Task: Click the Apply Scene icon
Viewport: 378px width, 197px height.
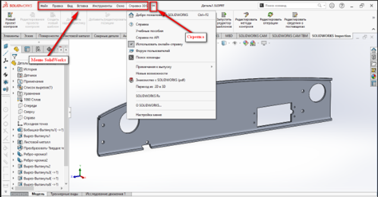Action: point(253,43)
